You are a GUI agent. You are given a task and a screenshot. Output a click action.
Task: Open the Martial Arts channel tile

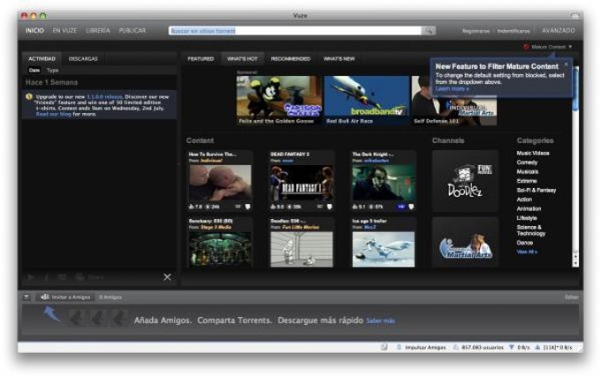pyautogui.click(x=465, y=242)
